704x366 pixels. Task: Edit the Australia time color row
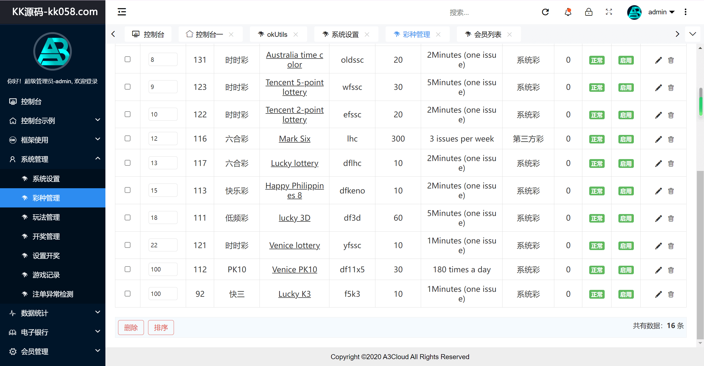click(x=658, y=60)
